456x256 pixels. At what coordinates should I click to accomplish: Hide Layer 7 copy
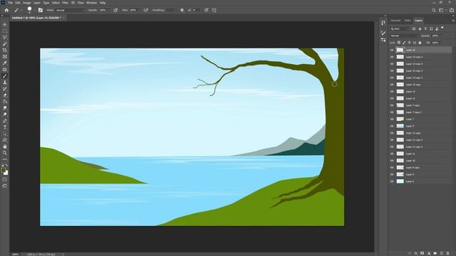[392, 105]
